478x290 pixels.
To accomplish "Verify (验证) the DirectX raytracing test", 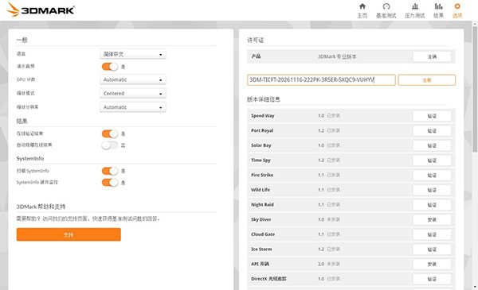I will pos(432,279).
